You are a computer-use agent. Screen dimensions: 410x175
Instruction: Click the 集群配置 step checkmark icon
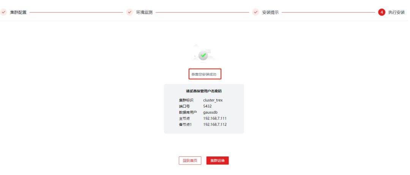coord(3,12)
